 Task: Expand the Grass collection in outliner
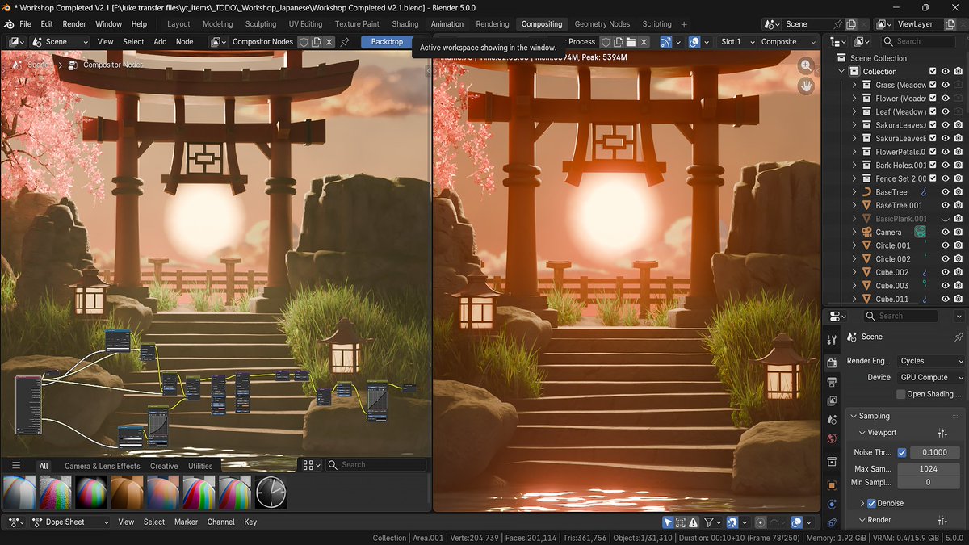(x=855, y=85)
